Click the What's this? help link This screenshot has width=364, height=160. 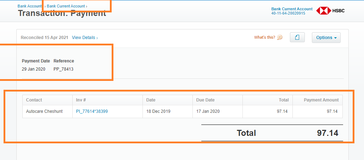[x=264, y=37]
